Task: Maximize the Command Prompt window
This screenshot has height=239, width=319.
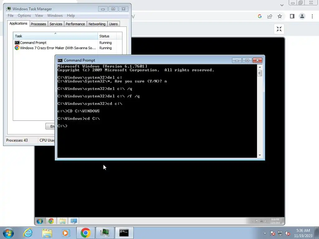Action: click(x=247, y=60)
